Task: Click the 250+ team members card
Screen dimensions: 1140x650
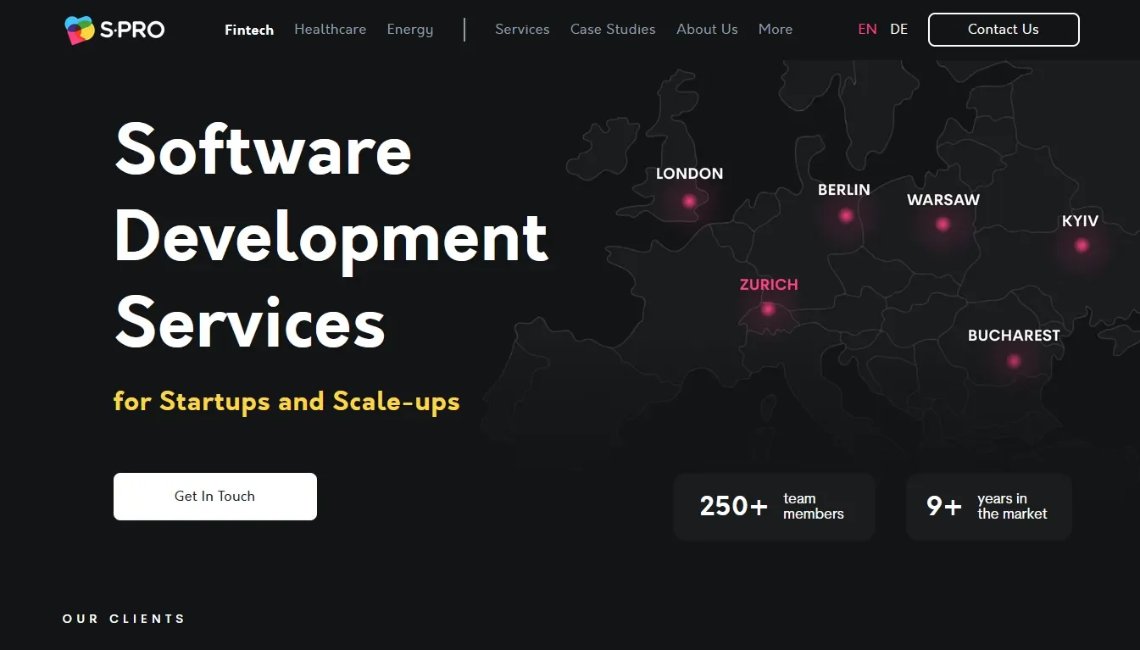Action: tap(774, 506)
